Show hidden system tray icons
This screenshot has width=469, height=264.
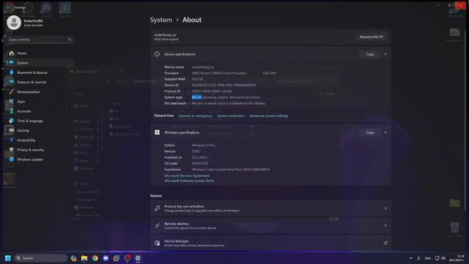(x=410, y=258)
